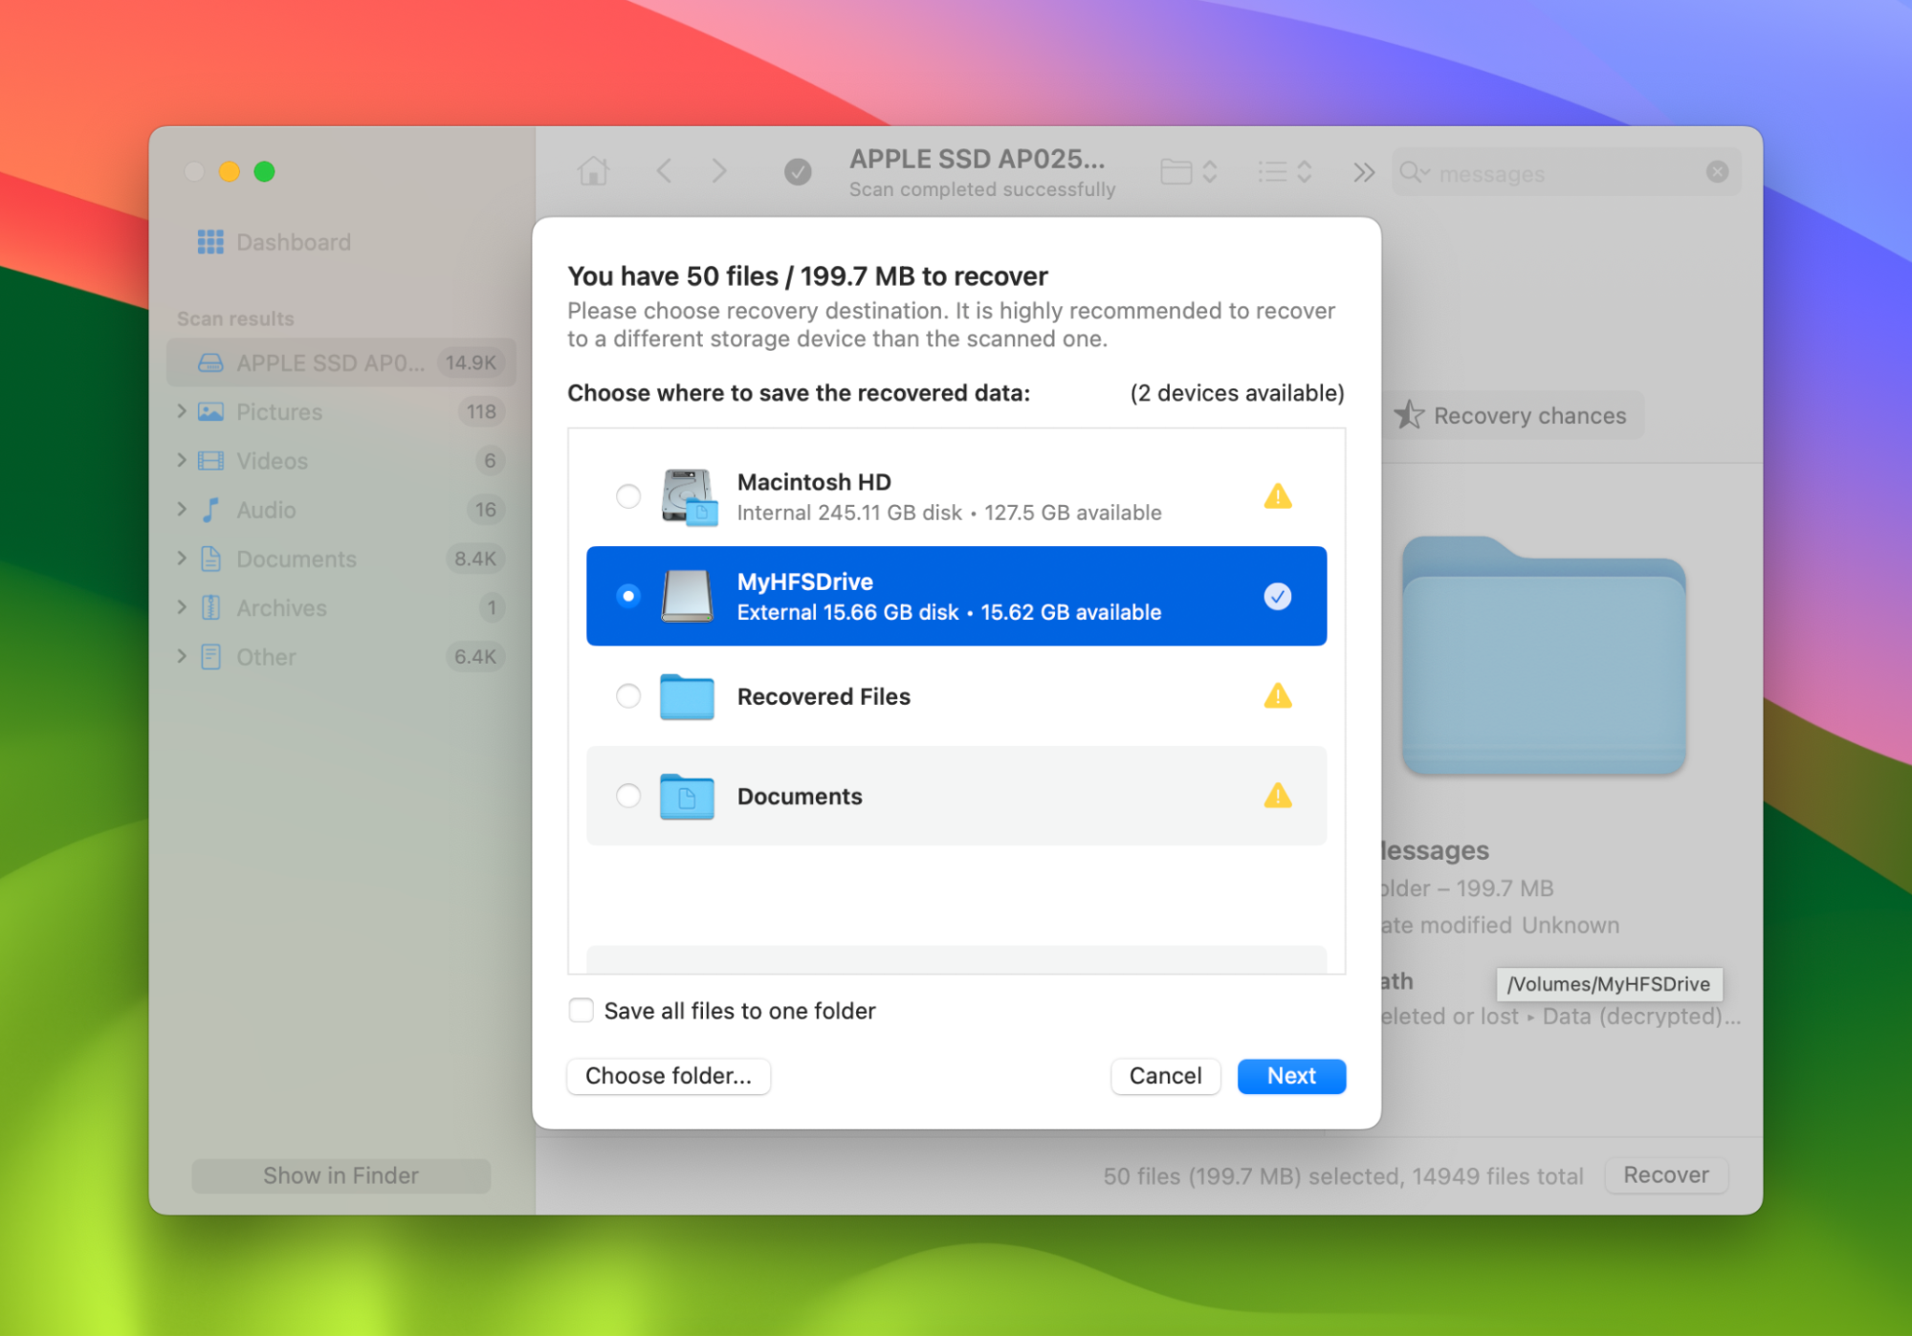Select the Videos category icon in sidebar
The width and height of the screenshot is (1912, 1336).
tap(210, 461)
